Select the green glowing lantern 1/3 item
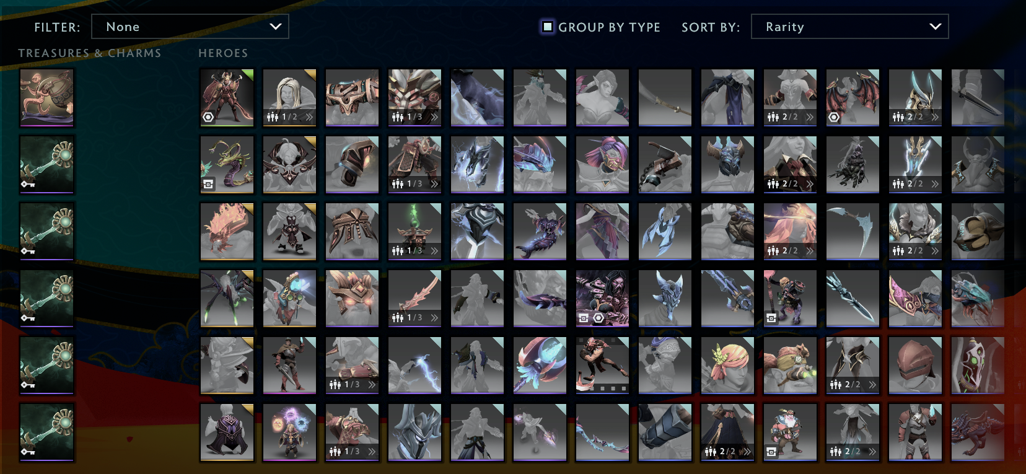Viewport: 1026px width, 474px height. (x=414, y=231)
